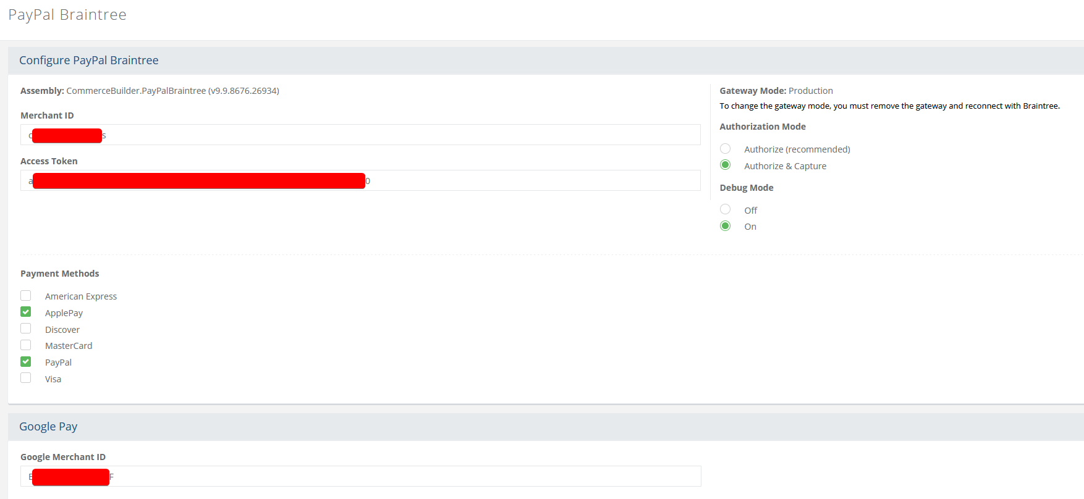Check the American Express payment method

click(26, 296)
